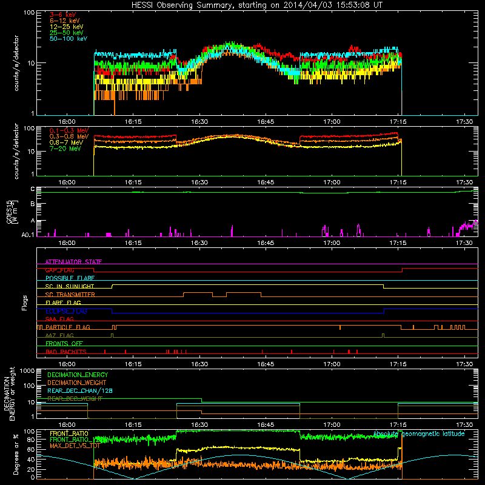Select the 12-25 keV legend label
Viewport: 485px width, 485px height.
pyautogui.click(x=67, y=27)
